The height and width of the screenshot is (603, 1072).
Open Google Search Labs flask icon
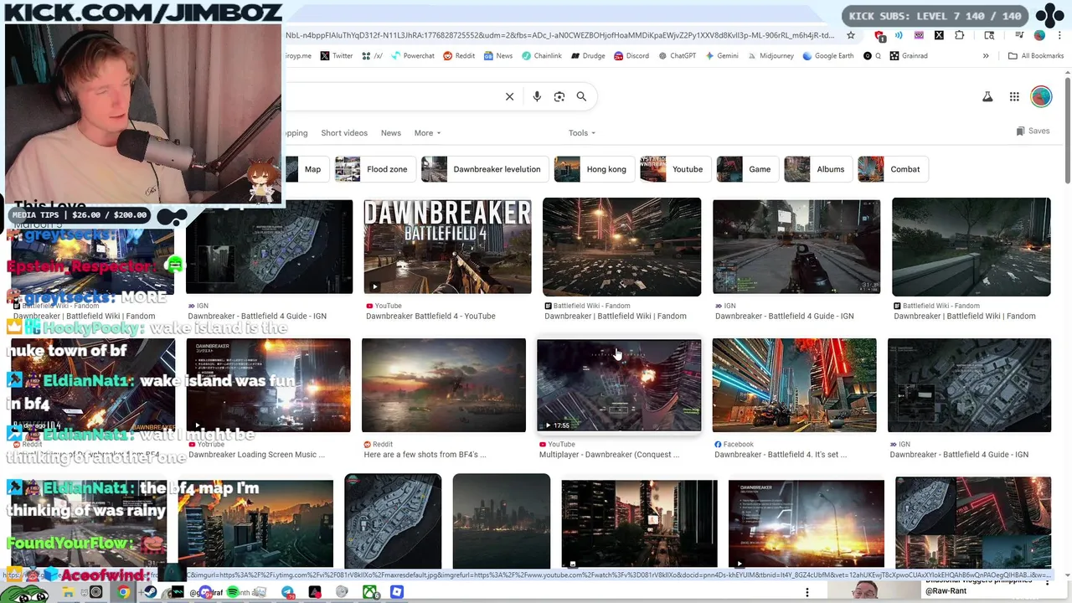(987, 97)
